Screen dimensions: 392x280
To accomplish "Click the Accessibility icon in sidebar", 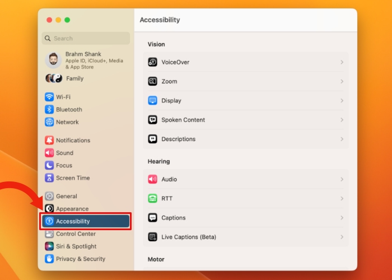I will click(49, 221).
